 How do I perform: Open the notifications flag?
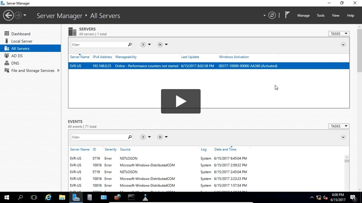pos(287,15)
